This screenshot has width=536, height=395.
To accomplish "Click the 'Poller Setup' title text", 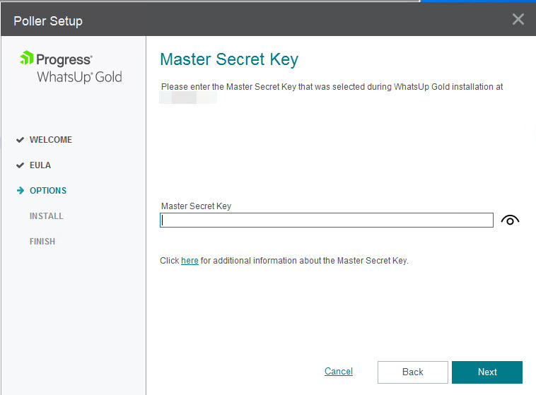I will (x=48, y=21).
